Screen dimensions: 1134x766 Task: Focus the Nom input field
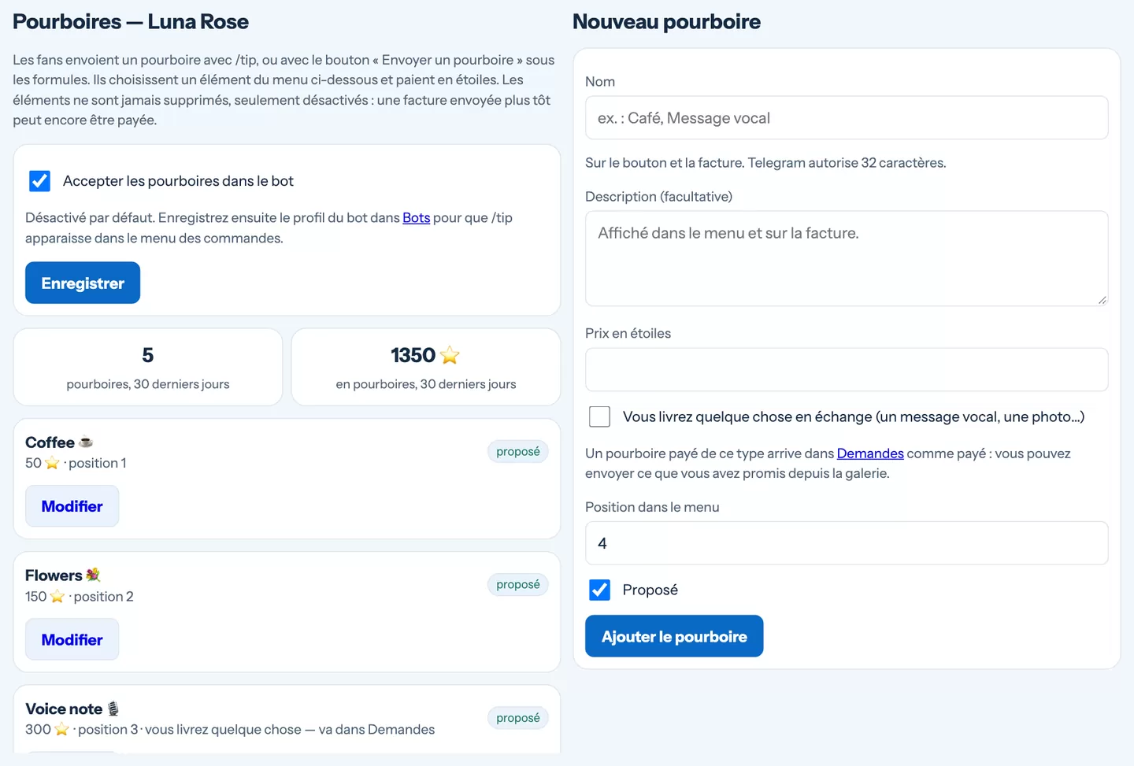pyautogui.click(x=847, y=118)
